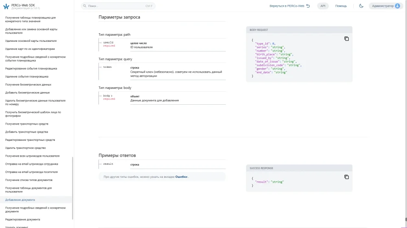The image size is (407, 228).
Task: Expand the body parameter chevron
Action: click(112, 96)
